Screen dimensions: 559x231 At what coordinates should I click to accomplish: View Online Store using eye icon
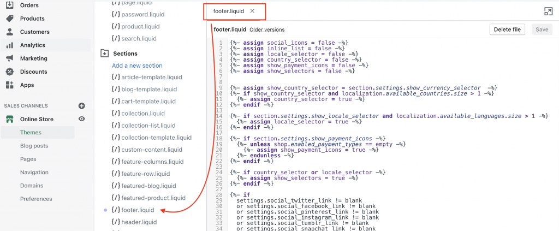[x=82, y=119]
